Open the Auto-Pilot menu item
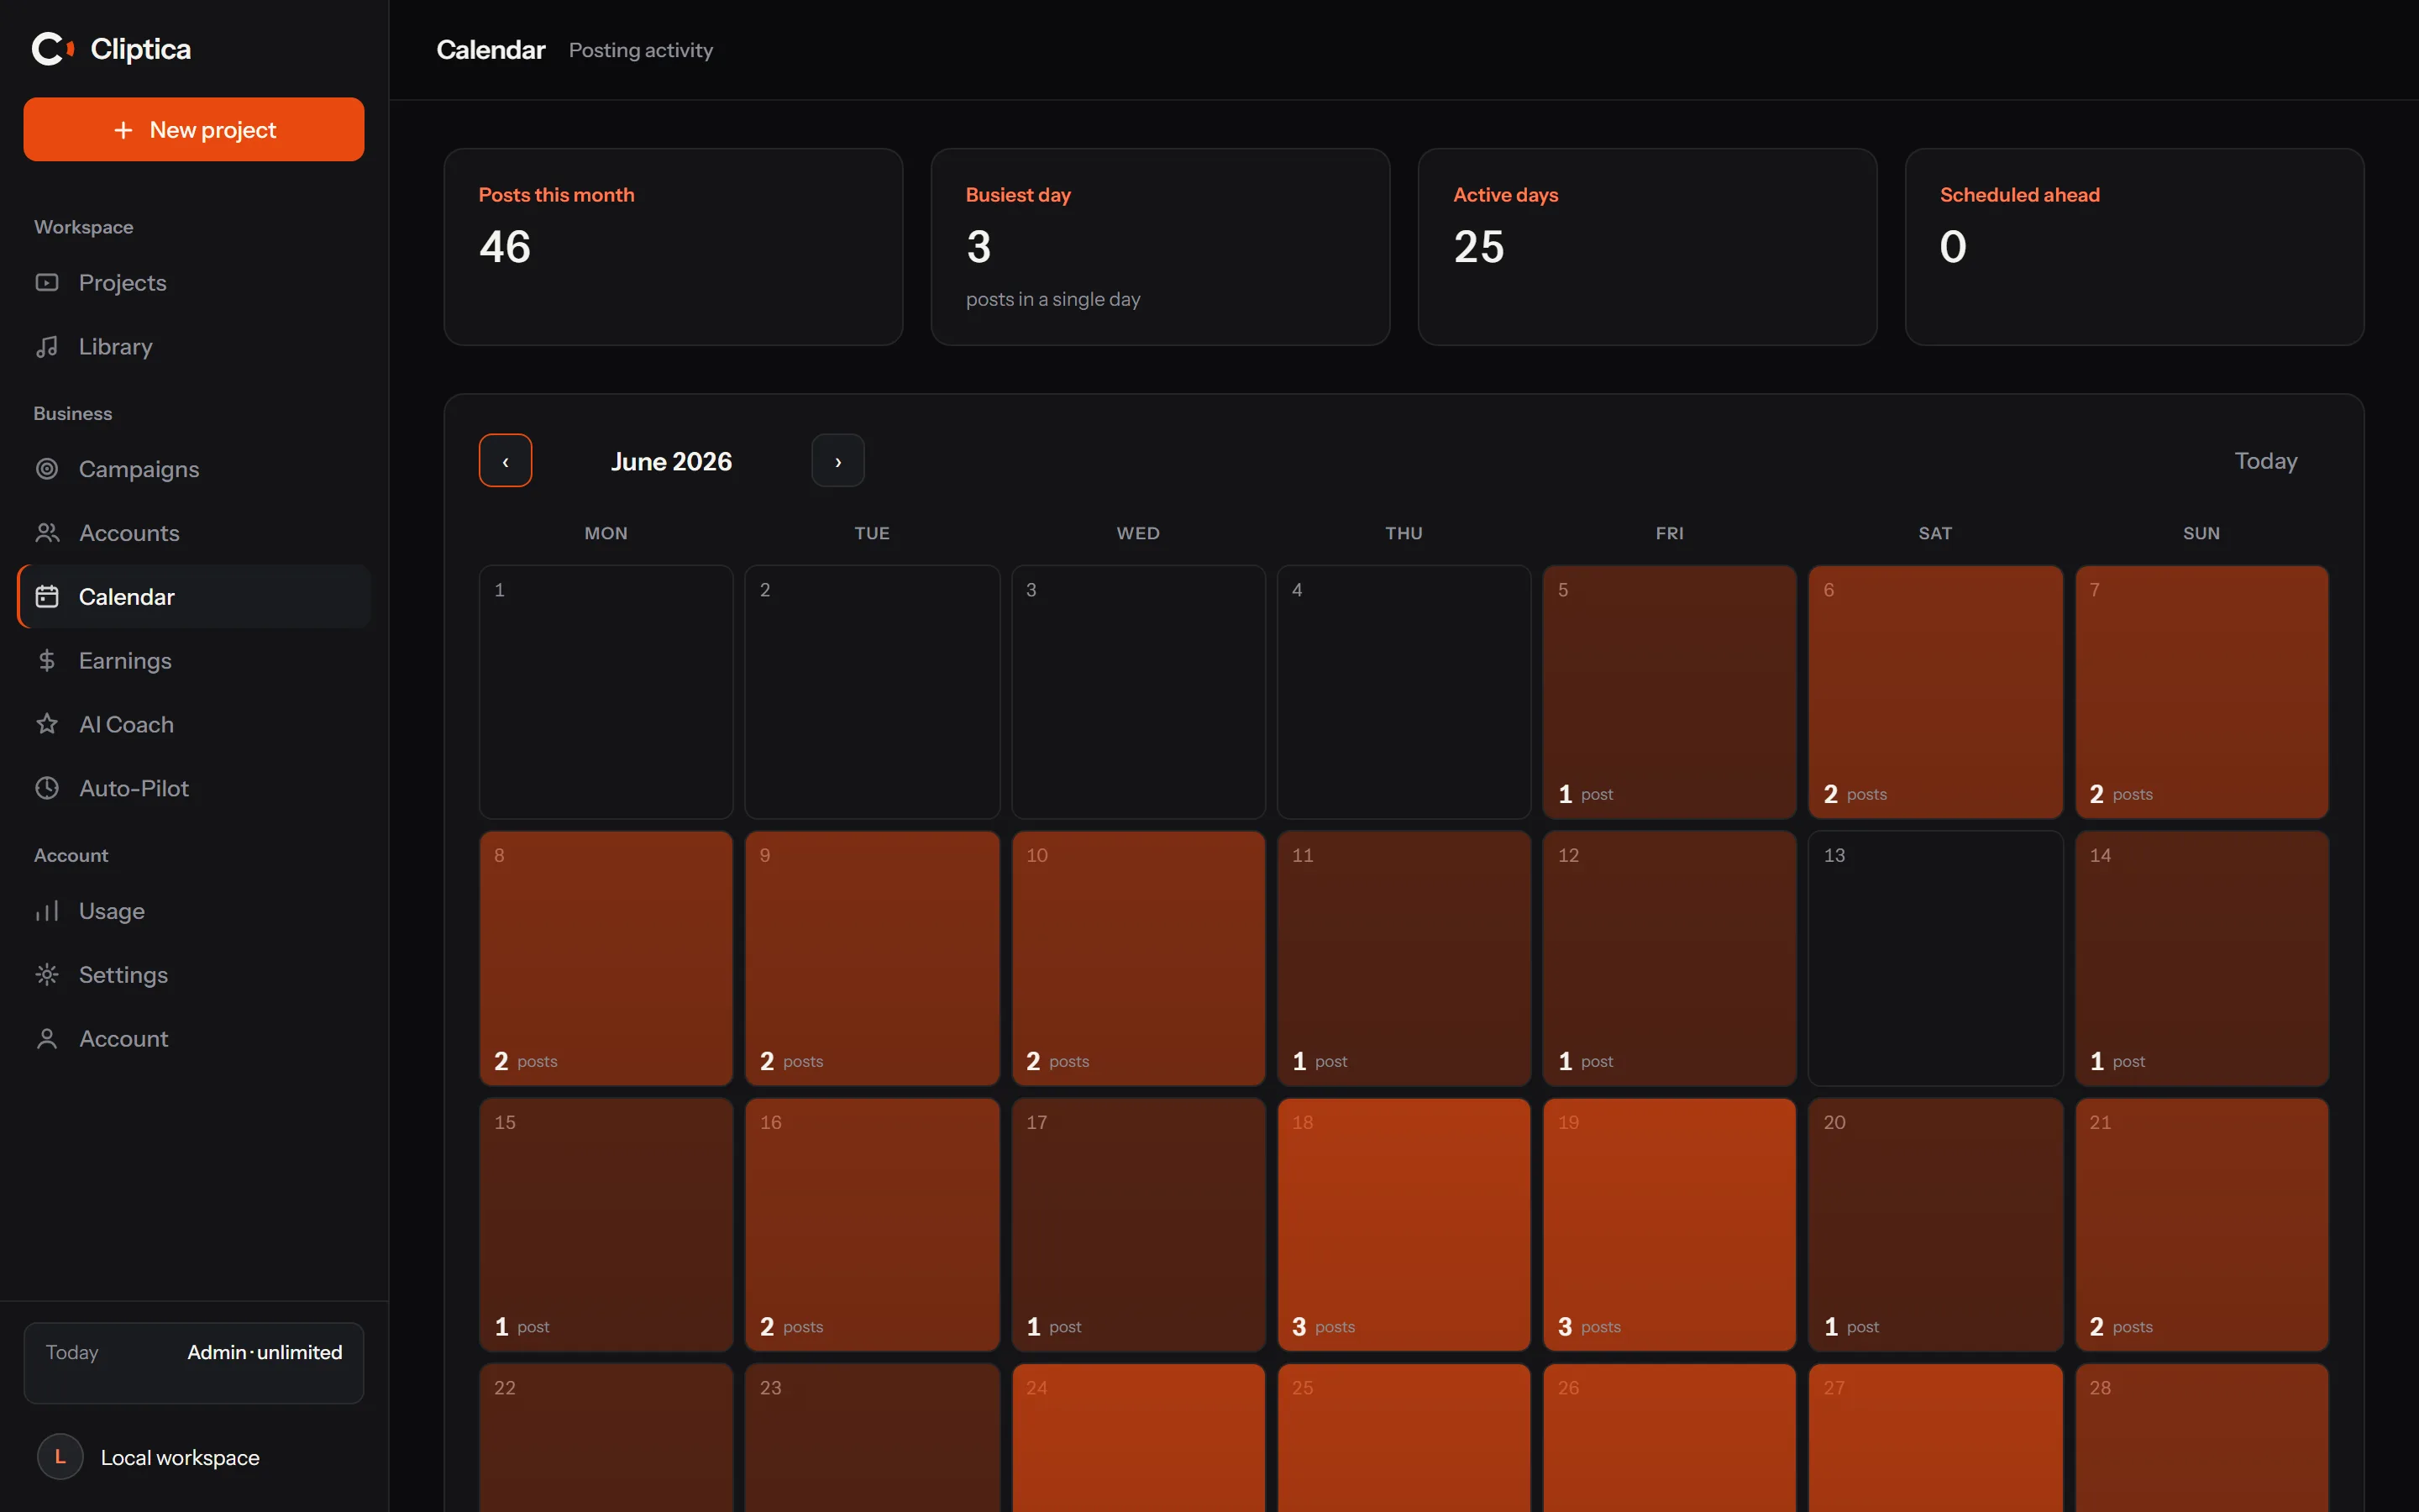The image size is (2419, 1512). pos(194,788)
